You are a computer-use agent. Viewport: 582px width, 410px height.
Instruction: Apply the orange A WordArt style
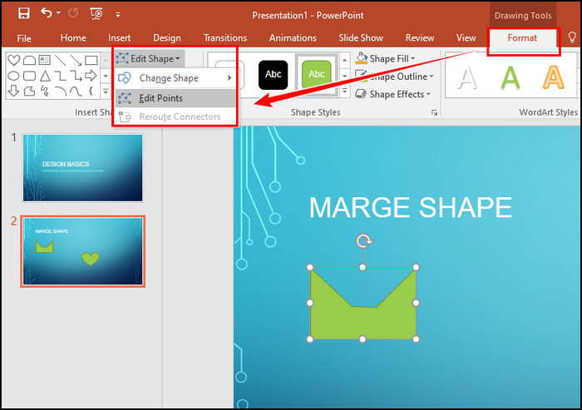pos(554,77)
